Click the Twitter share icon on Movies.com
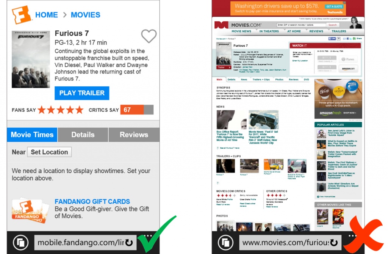Viewport: 388px width, 254px height. point(351,39)
